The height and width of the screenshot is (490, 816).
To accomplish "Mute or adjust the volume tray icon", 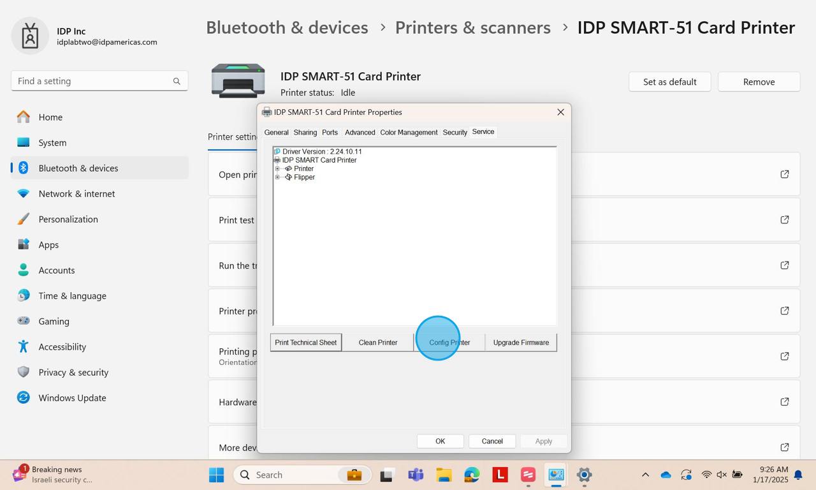I will tap(722, 475).
